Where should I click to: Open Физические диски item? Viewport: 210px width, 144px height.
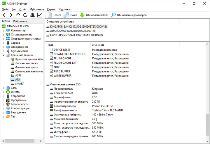(x=27, y=67)
